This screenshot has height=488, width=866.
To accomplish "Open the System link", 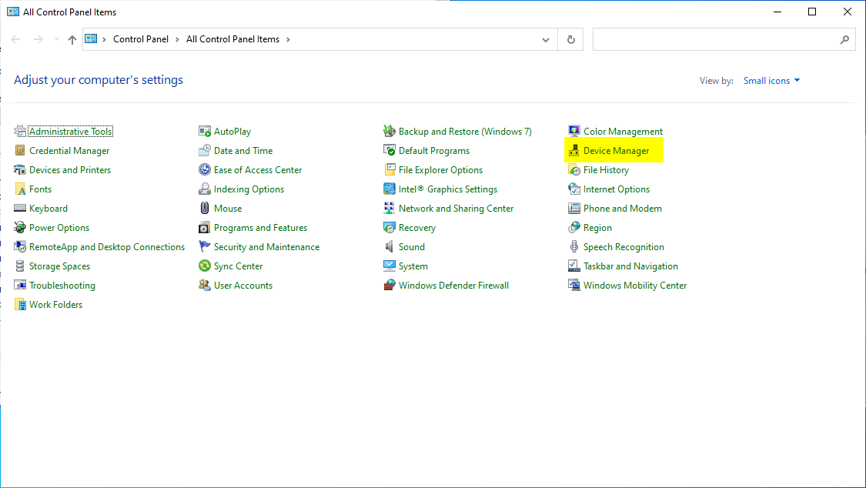I will tap(413, 266).
